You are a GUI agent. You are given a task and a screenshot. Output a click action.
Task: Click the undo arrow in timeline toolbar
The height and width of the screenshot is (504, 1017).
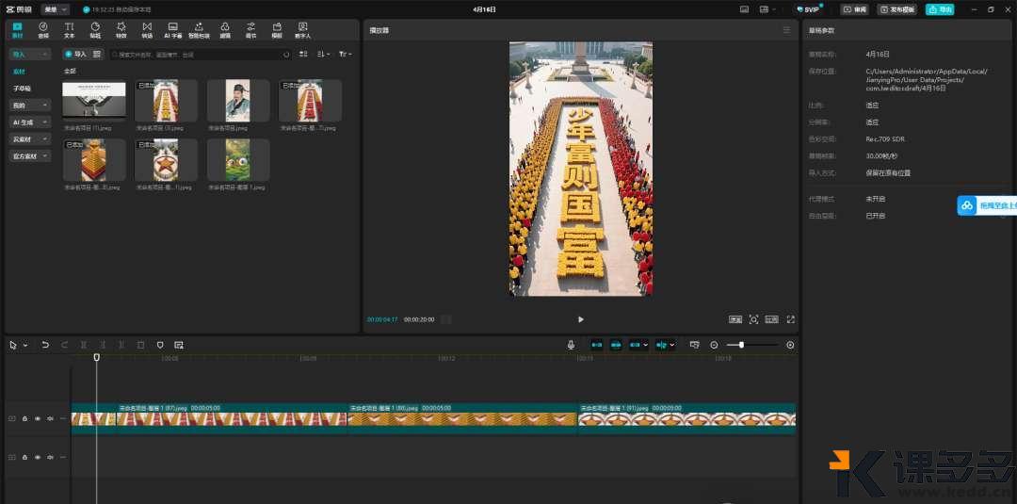coord(45,345)
